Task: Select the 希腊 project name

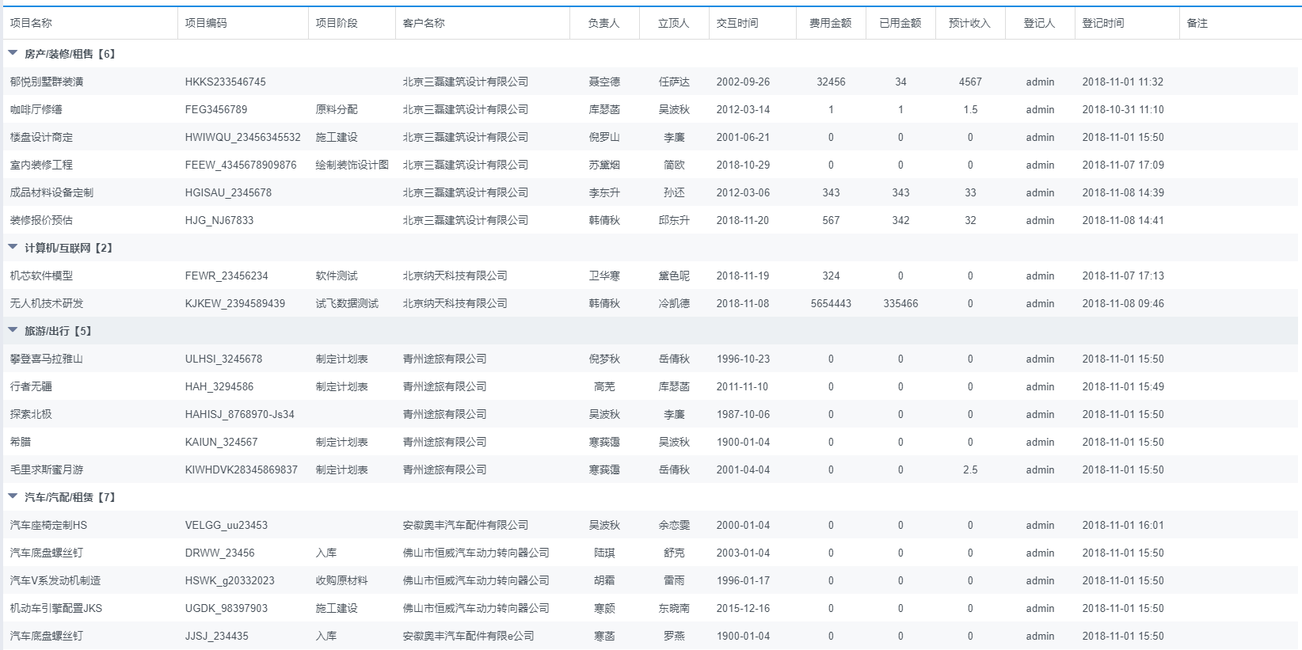Action: coord(21,442)
